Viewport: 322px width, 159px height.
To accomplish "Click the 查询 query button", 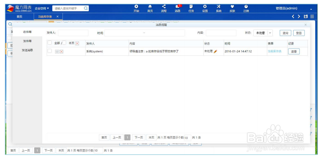I will click(286, 33).
